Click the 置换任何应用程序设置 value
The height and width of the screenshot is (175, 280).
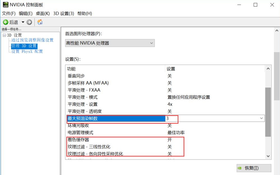189,97
